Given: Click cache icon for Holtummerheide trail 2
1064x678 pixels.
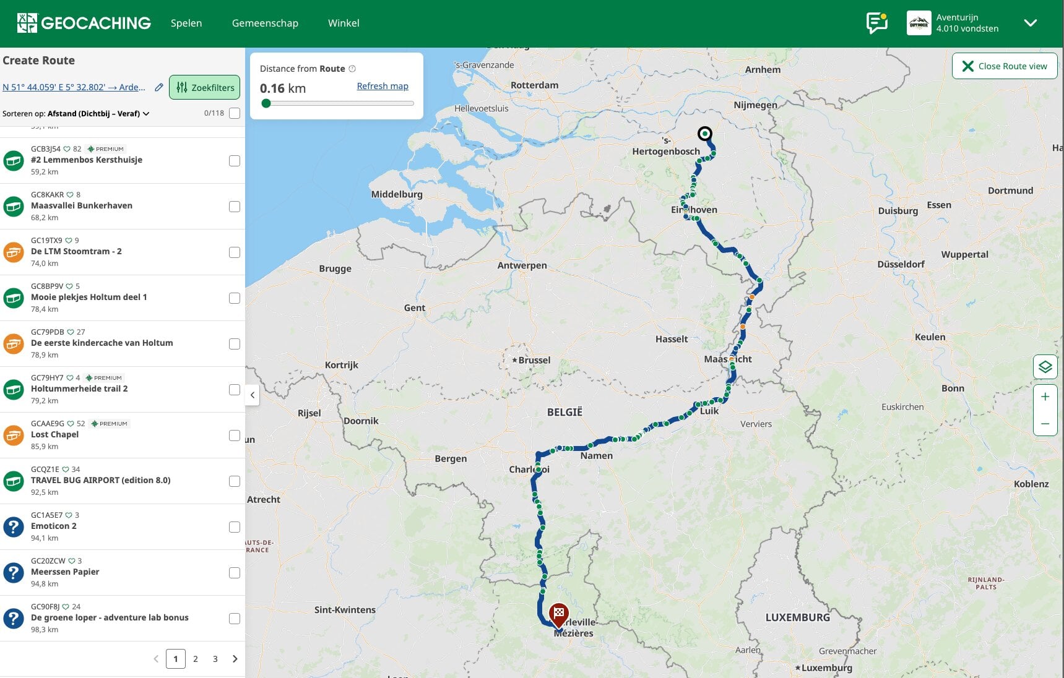Looking at the screenshot, I should (x=14, y=389).
